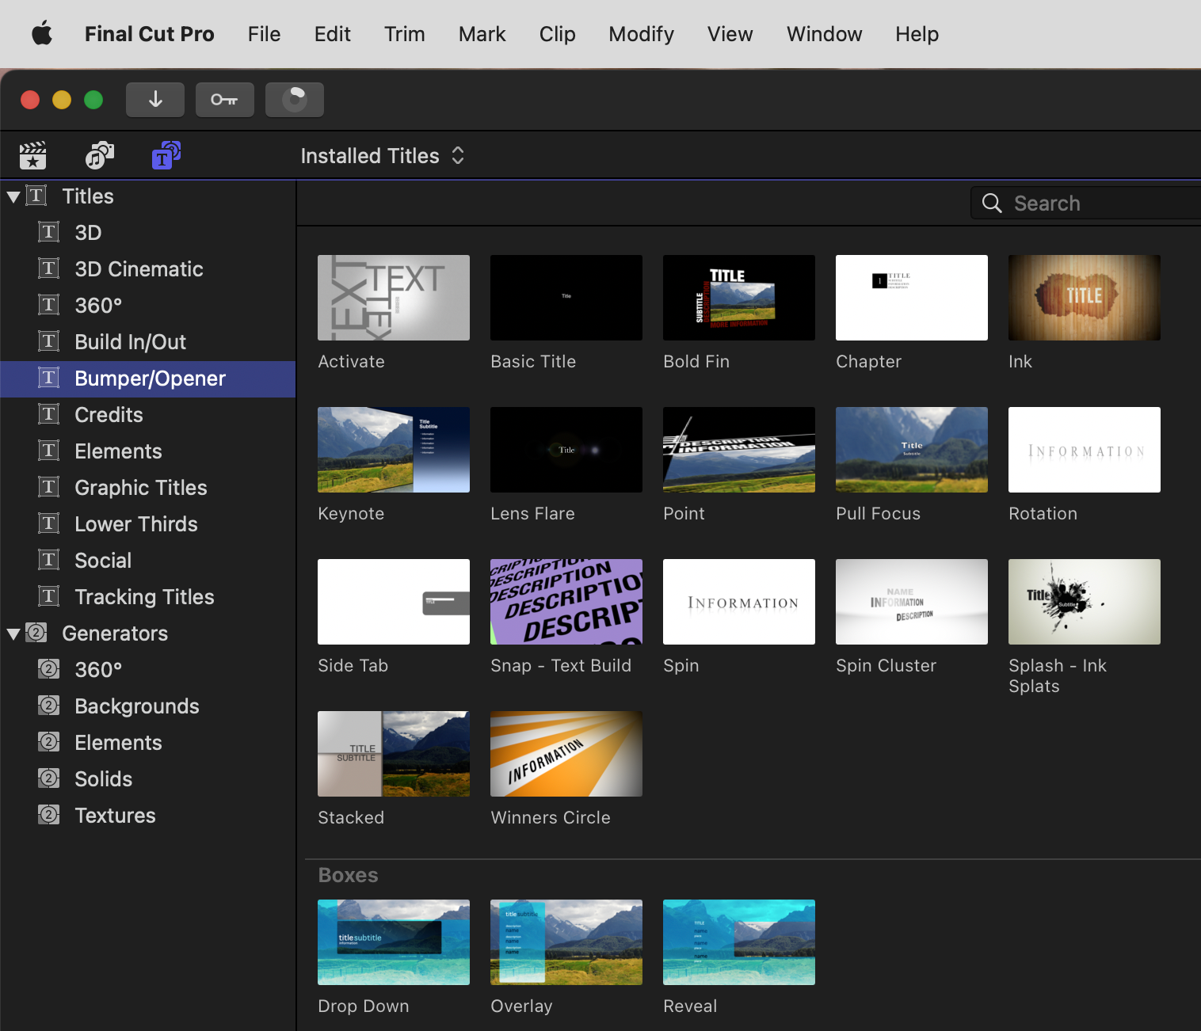The image size is (1201, 1031).
Task: Select the 360° titles category
Action: [148, 306]
